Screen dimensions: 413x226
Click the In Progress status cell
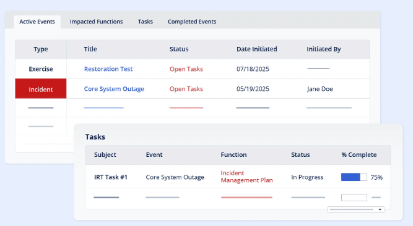307,177
